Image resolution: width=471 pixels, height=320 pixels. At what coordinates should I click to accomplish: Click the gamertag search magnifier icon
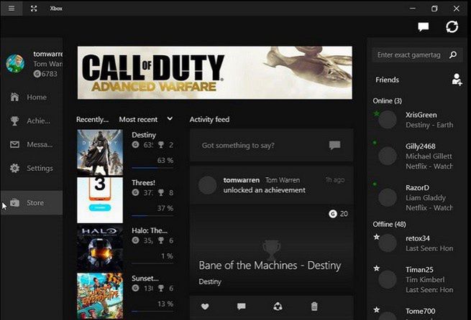[453, 55]
